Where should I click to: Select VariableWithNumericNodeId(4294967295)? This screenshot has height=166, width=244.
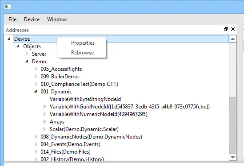pos(99,114)
